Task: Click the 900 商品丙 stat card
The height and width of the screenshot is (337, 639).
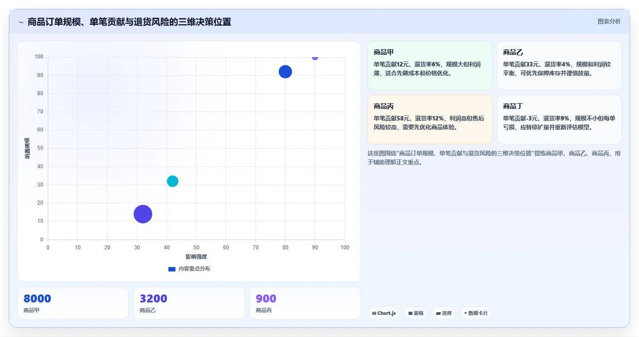Action: pyautogui.click(x=305, y=303)
